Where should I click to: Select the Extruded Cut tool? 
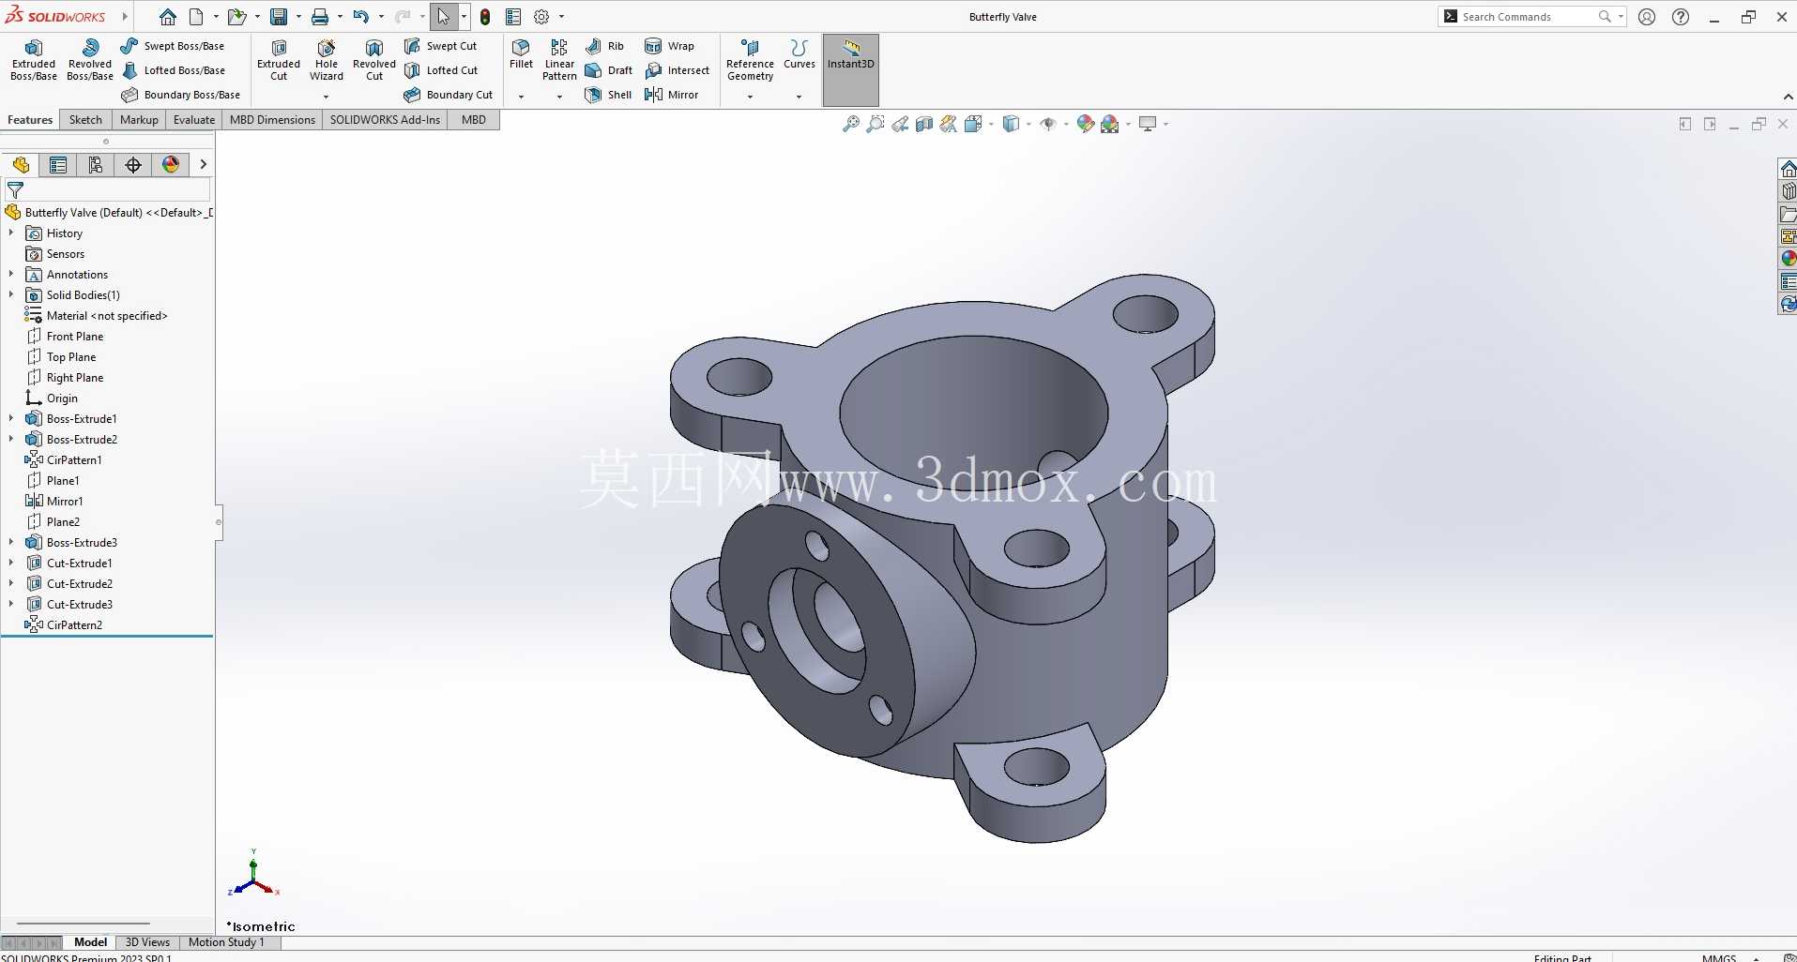(x=279, y=60)
